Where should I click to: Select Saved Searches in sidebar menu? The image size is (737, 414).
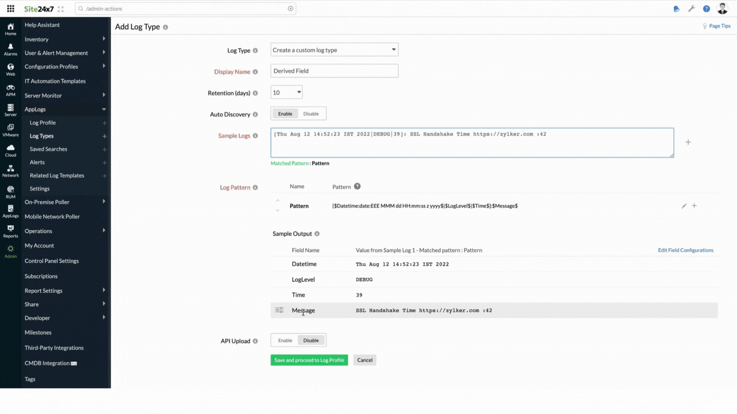click(x=48, y=149)
